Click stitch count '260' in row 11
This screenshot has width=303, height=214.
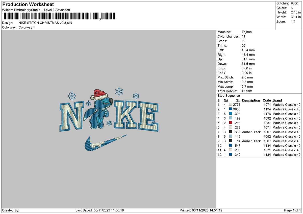[238, 150]
